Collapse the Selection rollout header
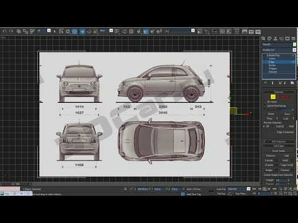 279,92
